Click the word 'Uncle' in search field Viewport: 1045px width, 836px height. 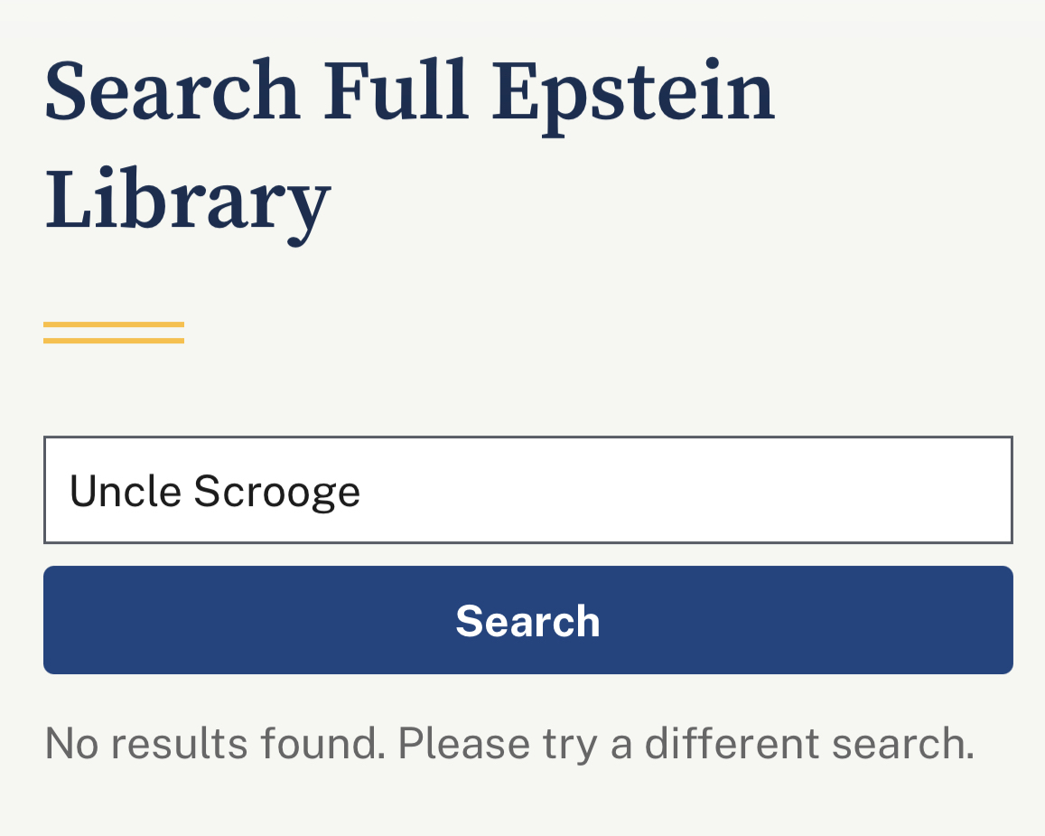[125, 491]
